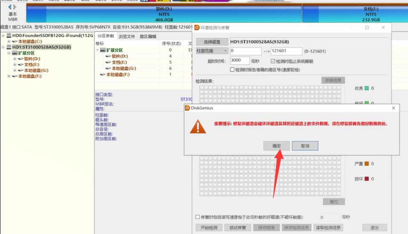Switch to the 分区参数 tab
Viewport: 408px width, 234px height.
tap(106, 36)
